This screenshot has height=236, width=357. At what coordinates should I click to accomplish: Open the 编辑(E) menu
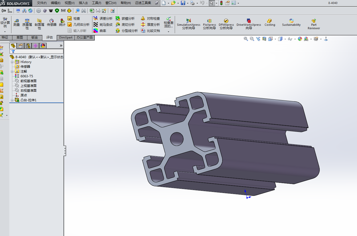click(56, 3)
